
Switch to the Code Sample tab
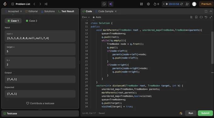coord(104,11)
